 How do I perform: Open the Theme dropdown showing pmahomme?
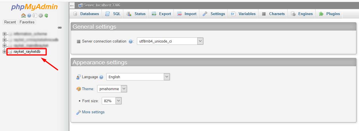(x=112, y=89)
